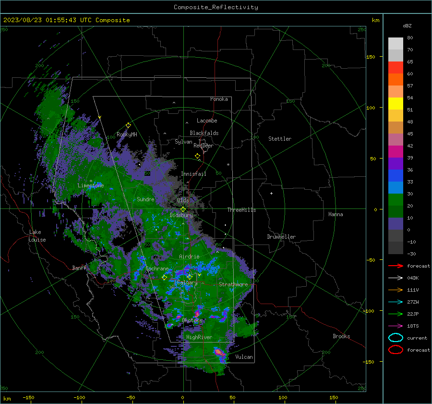Click the white 04DK arrow icon

[x=396, y=278]
